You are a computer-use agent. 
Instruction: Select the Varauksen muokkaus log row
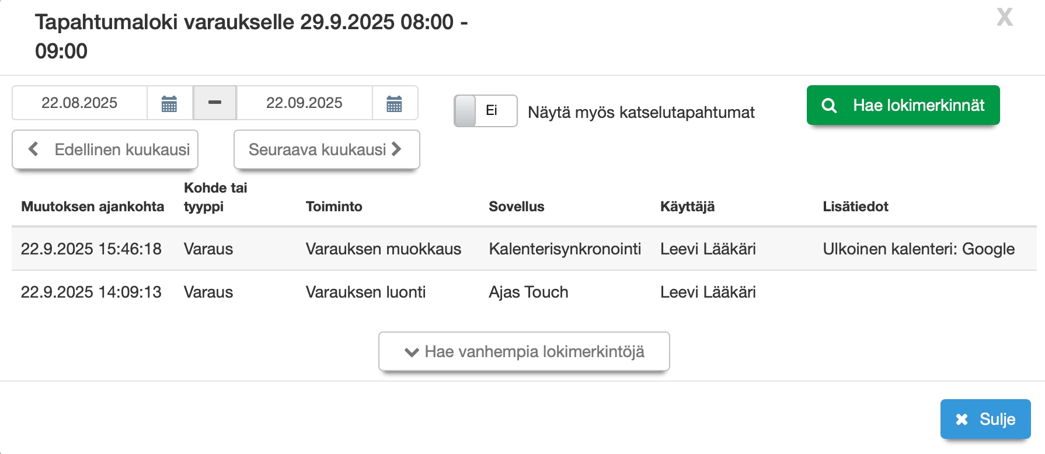[383, 249]
